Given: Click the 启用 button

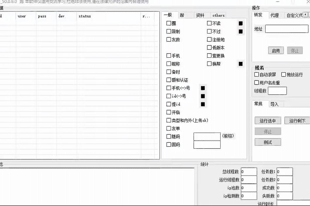Looking at the screenshot, I should [276, 51].
